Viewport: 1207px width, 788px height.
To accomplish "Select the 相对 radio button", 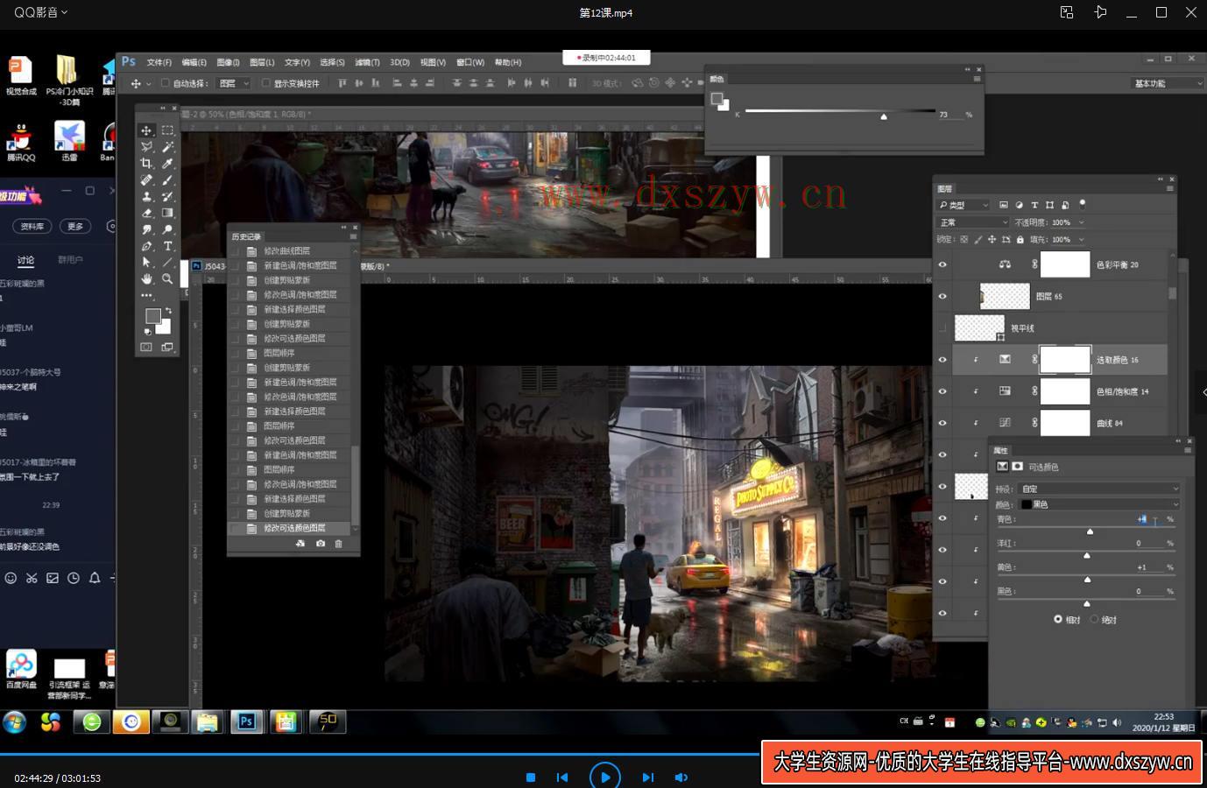I will 1058,619.
